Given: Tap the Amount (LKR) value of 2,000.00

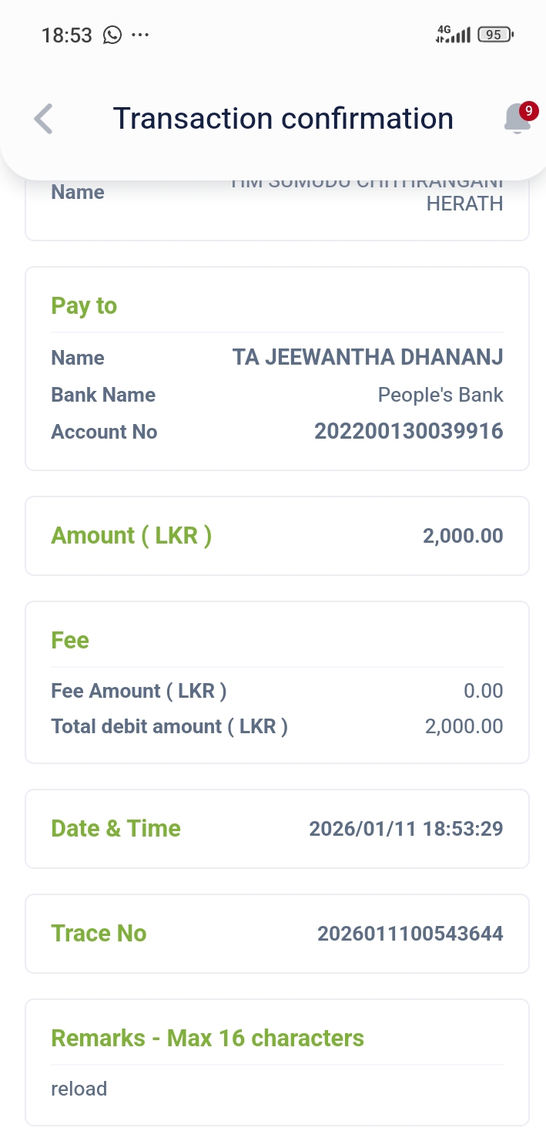Looking at the screenshot, I should coord(462,536).
